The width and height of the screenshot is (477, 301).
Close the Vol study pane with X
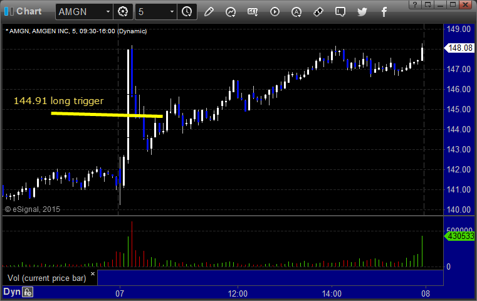[93, 273]
